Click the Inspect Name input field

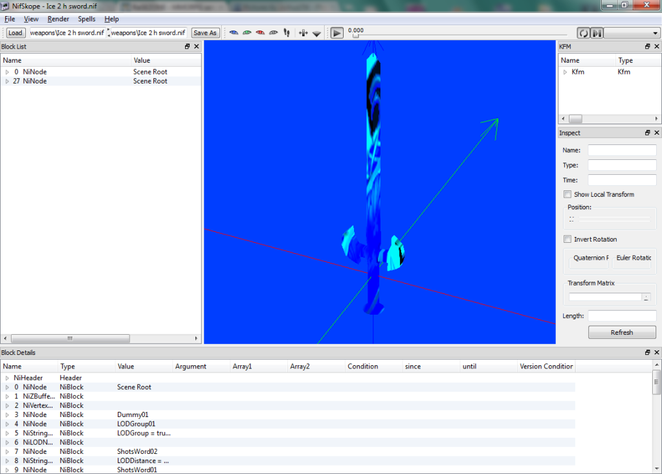621,150
